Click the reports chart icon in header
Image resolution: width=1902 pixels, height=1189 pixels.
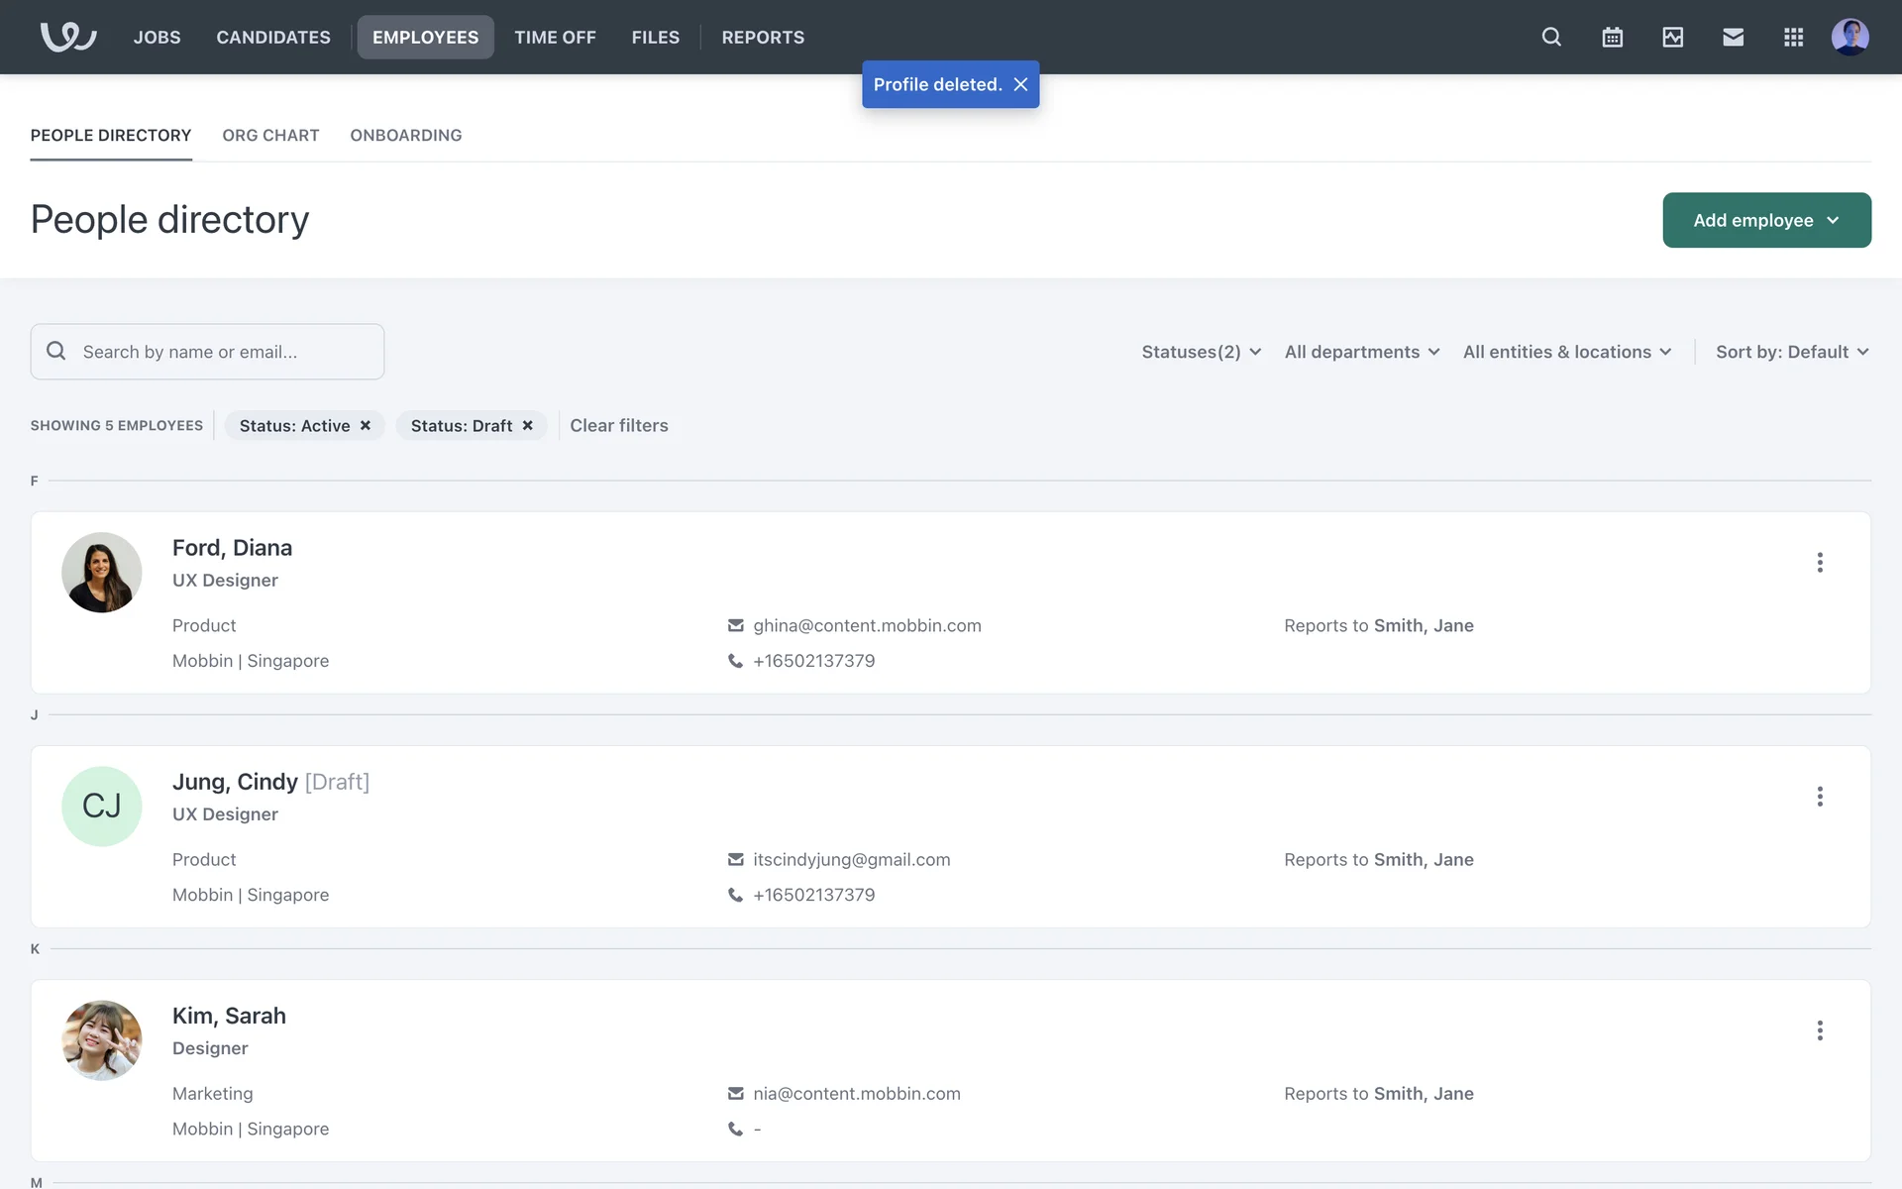click(x=1672, y=37)
